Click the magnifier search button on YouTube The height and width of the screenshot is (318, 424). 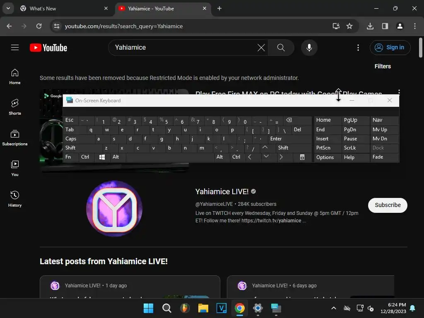click(x=281, y=48)
